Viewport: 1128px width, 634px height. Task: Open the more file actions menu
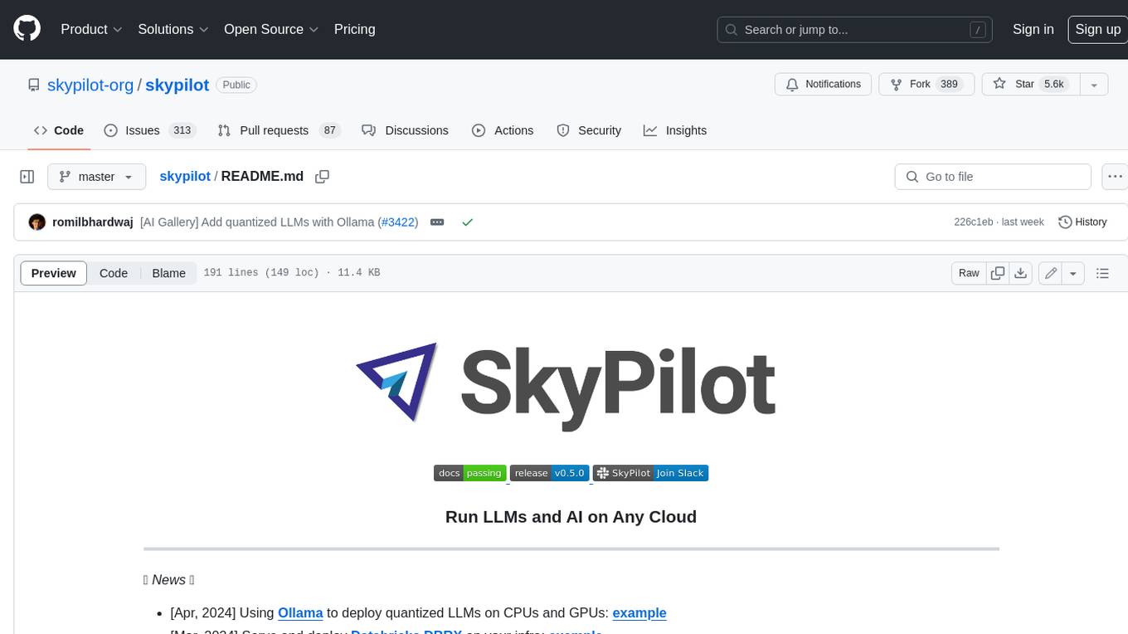pyautogui.click(x=1115, y=177)
